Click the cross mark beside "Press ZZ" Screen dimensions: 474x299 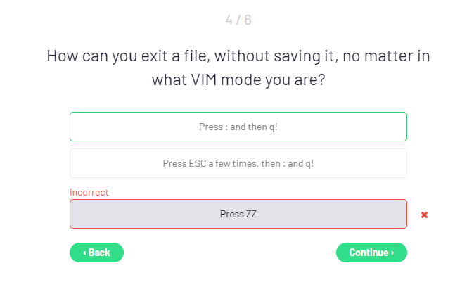424,215
